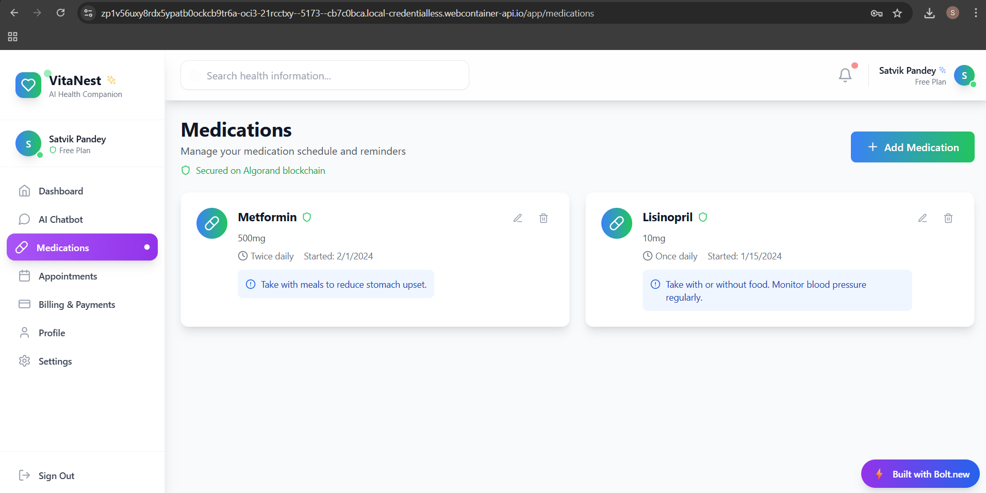Click the Metformin medication name

[267, 217]
